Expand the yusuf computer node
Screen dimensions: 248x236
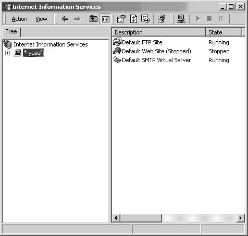pyautogui.click(x=7, y=53)
